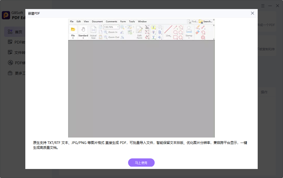Click the GiliSoft PDF Editor logo icon

click(x=6, y=15)
